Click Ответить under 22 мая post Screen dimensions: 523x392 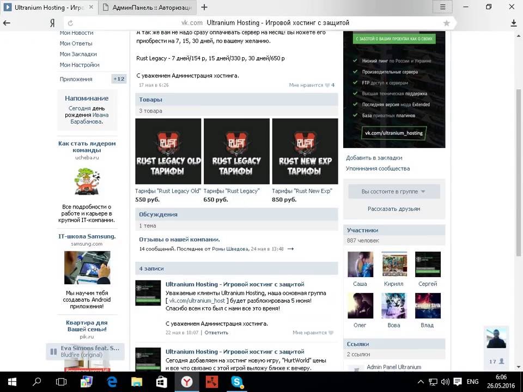216,333
